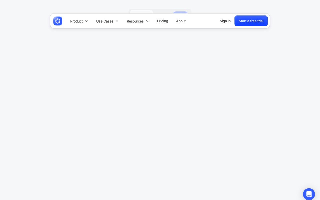Screen dimensions: 320x200
Task: Click Start a free trial button
Action: pos(251,21)
